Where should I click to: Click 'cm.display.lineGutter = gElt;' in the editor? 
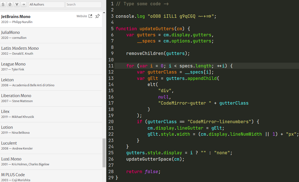(x=186, y=128)
